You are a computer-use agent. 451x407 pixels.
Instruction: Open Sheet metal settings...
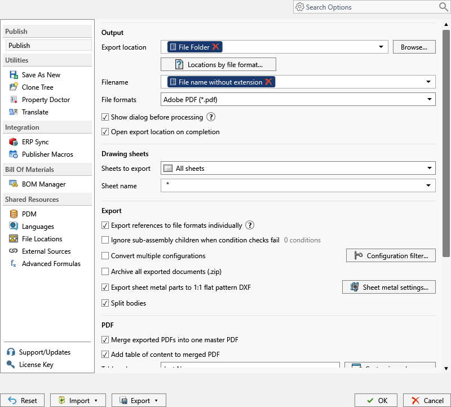point(389,287)
